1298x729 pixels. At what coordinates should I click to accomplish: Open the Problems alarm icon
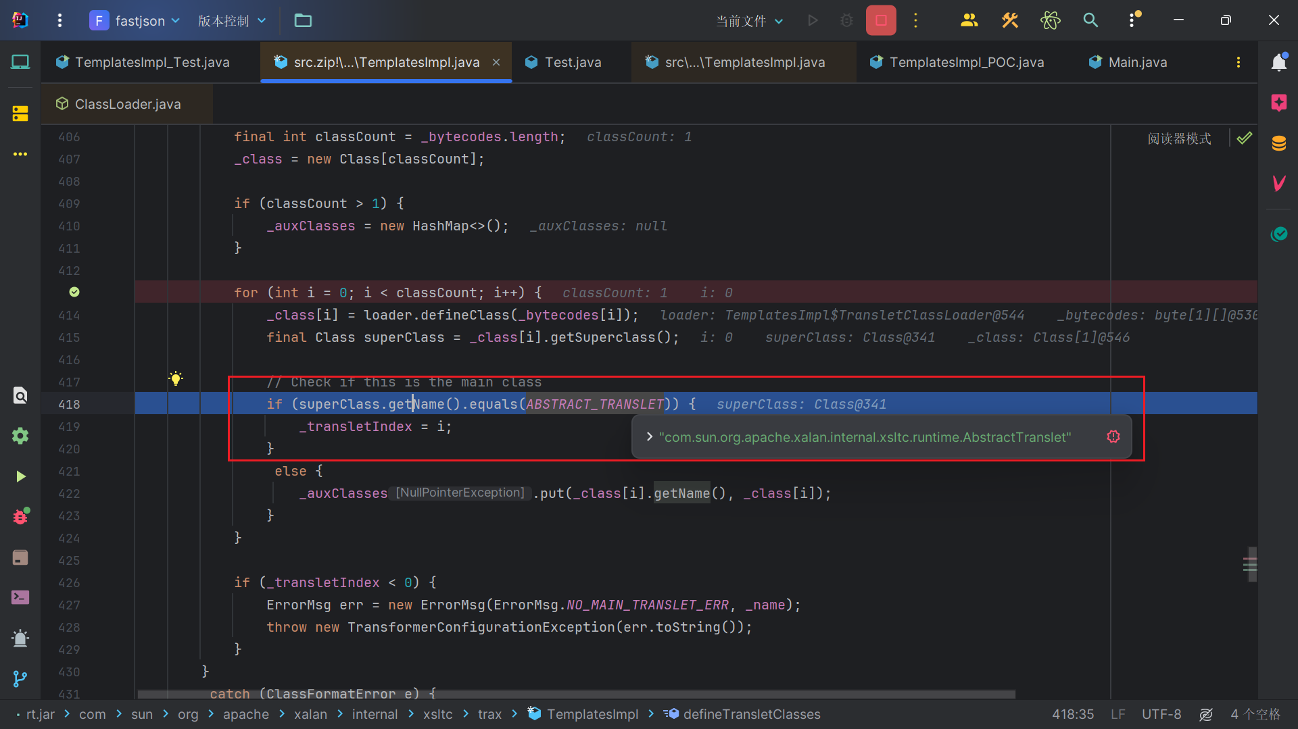[x=20, y=638]
